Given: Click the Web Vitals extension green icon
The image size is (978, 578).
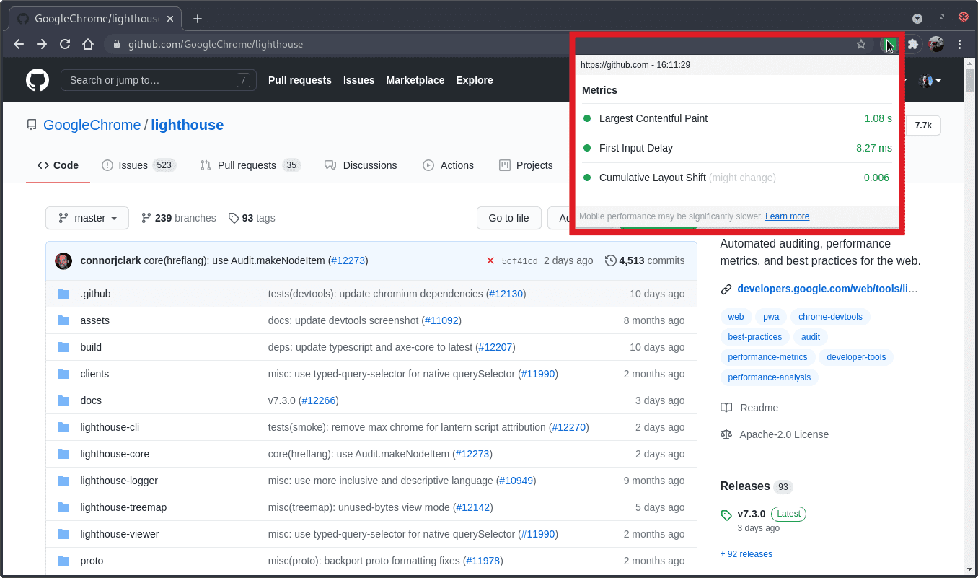Looking at the screenshot, I should pos(889,44).
